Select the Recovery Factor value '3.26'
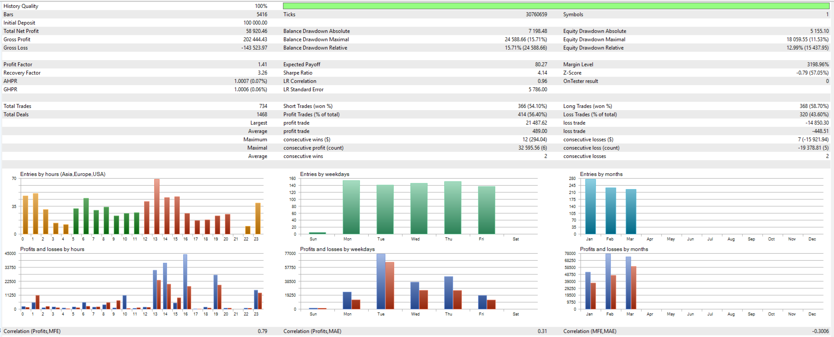 [x=262, y=73]
